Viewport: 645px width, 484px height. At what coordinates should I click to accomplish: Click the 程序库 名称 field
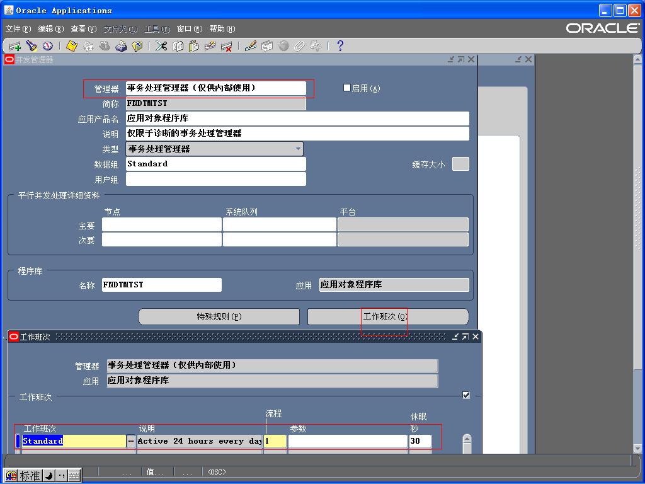[x=162, y=285]
